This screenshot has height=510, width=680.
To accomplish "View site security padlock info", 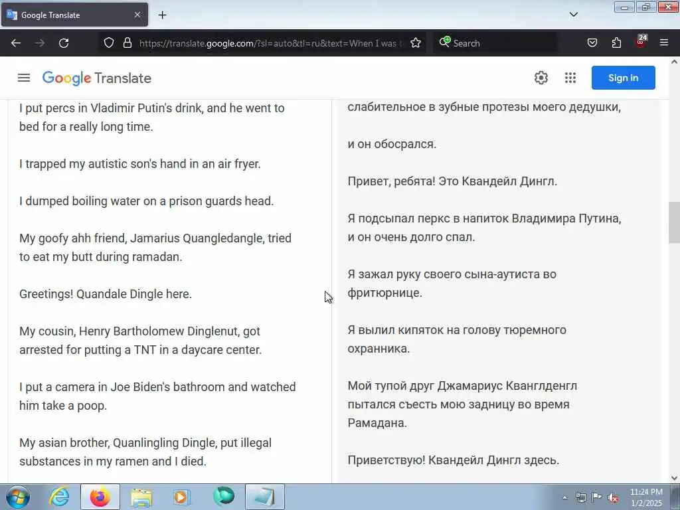I will pos(127,43).
